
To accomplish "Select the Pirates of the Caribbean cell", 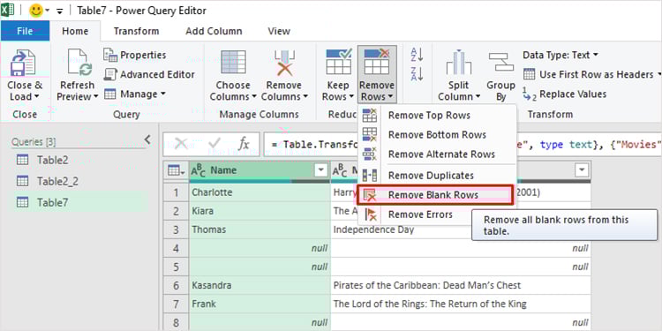I will tap(461, 285).
